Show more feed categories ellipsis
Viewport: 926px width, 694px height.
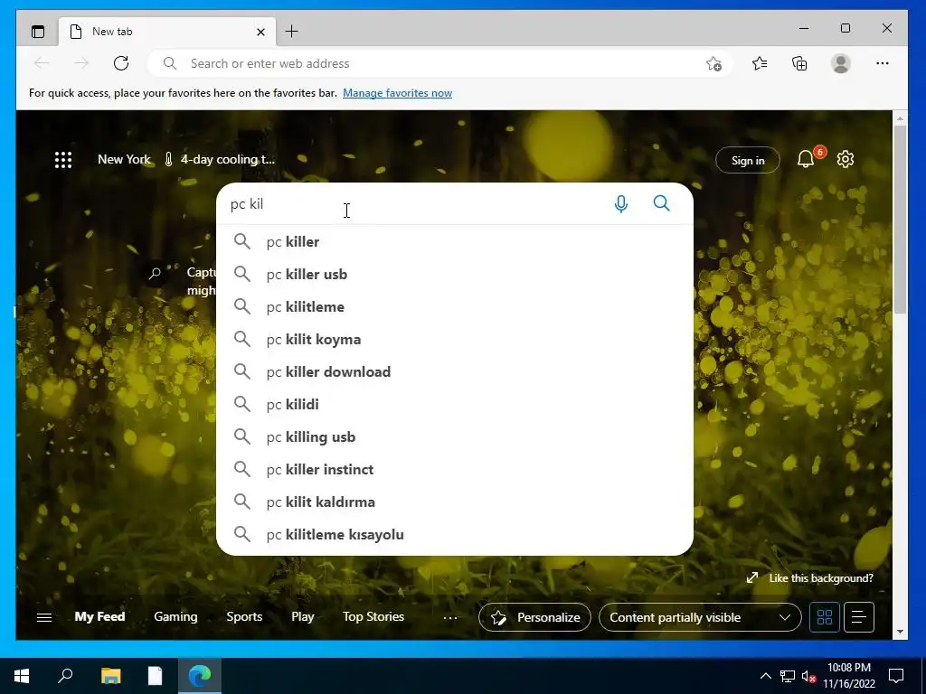[x=450, y=617]
